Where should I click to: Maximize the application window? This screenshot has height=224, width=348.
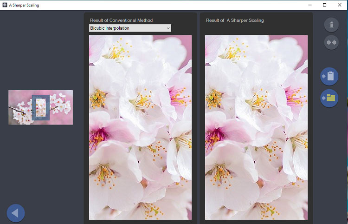tap(324, 5)
